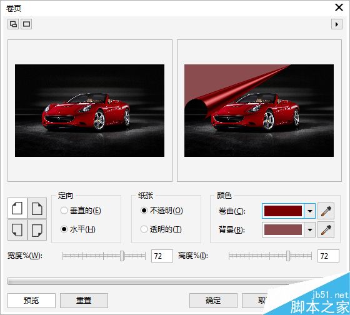350x315 pixels.
Task: Pick curl color with eyedropper
Action: [x=326, y=211]
